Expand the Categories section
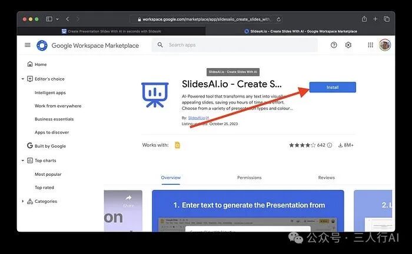The width and height of the screenshot is (412, 254). tap(23, 201)
